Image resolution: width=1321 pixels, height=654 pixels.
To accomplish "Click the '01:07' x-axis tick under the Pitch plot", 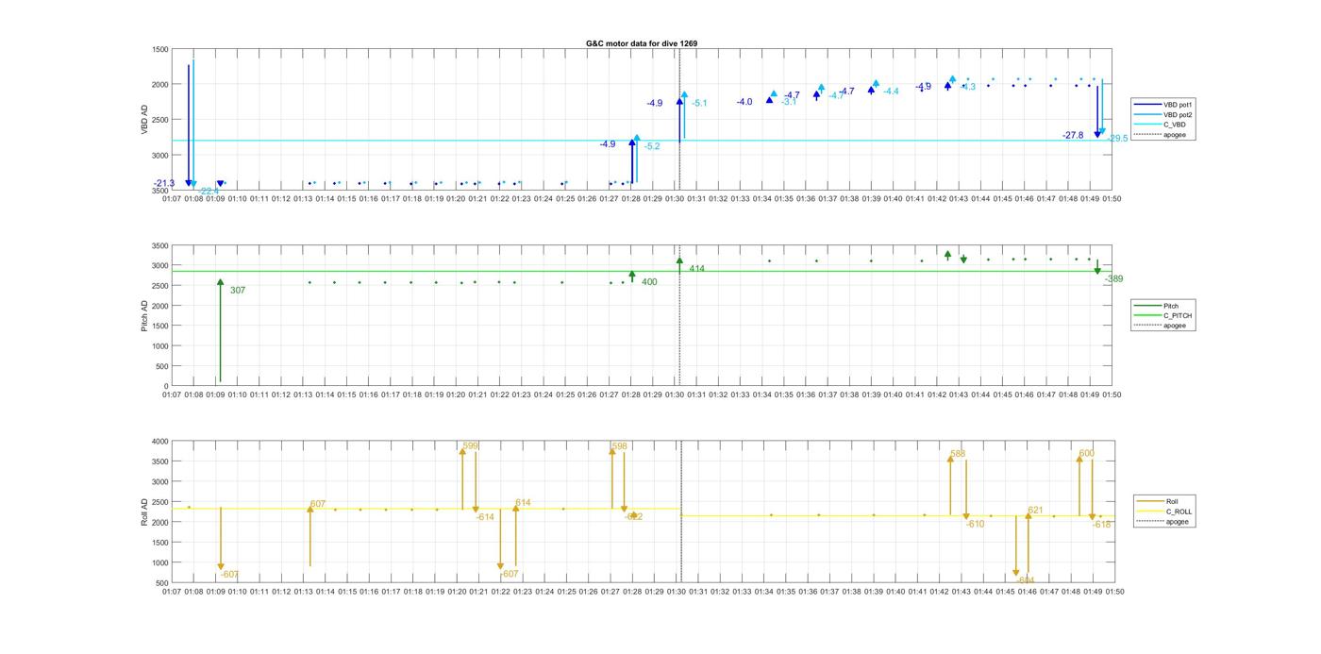I will (x=172, y=394).
